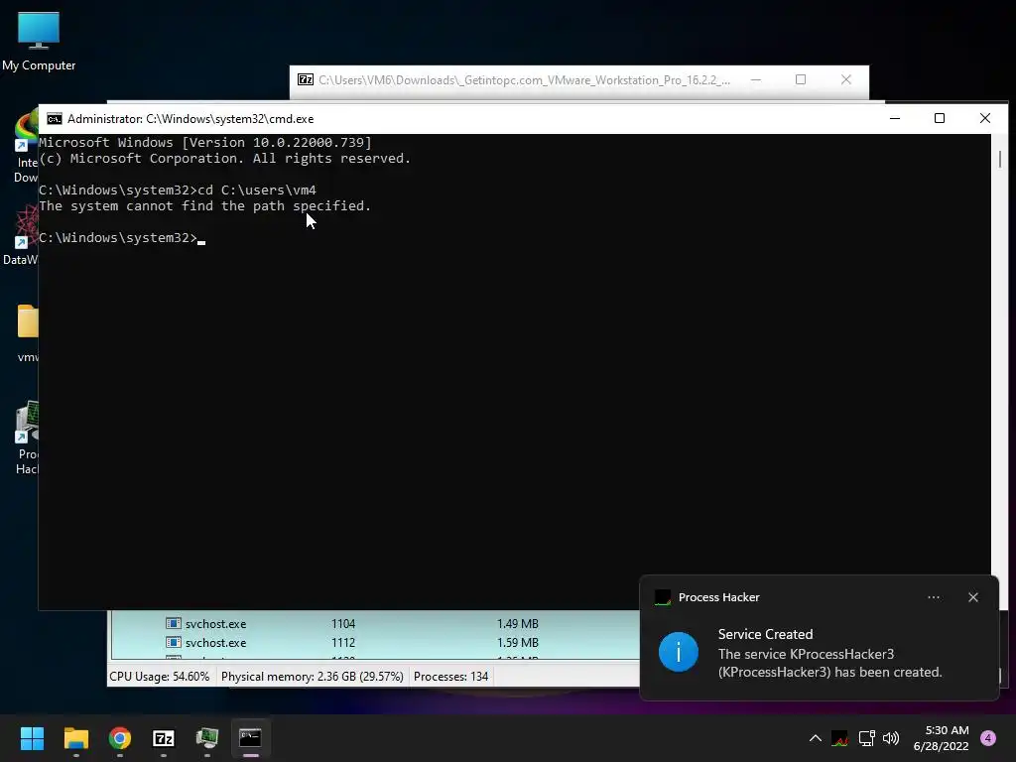Image resolution: width=1016 pixels, height=762 pixels.
Task: Open the My Computer desktop icon
Action: tap(39, 42)
